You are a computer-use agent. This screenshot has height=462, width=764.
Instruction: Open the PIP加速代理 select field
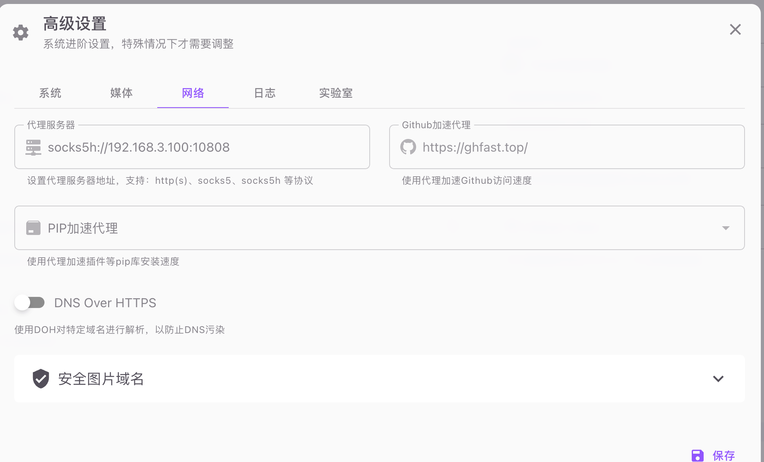(x=357, y=228)
